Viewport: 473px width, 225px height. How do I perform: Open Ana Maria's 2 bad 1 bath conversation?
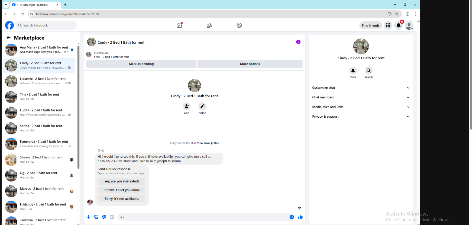pyautogui.click(x=40, y=50)
